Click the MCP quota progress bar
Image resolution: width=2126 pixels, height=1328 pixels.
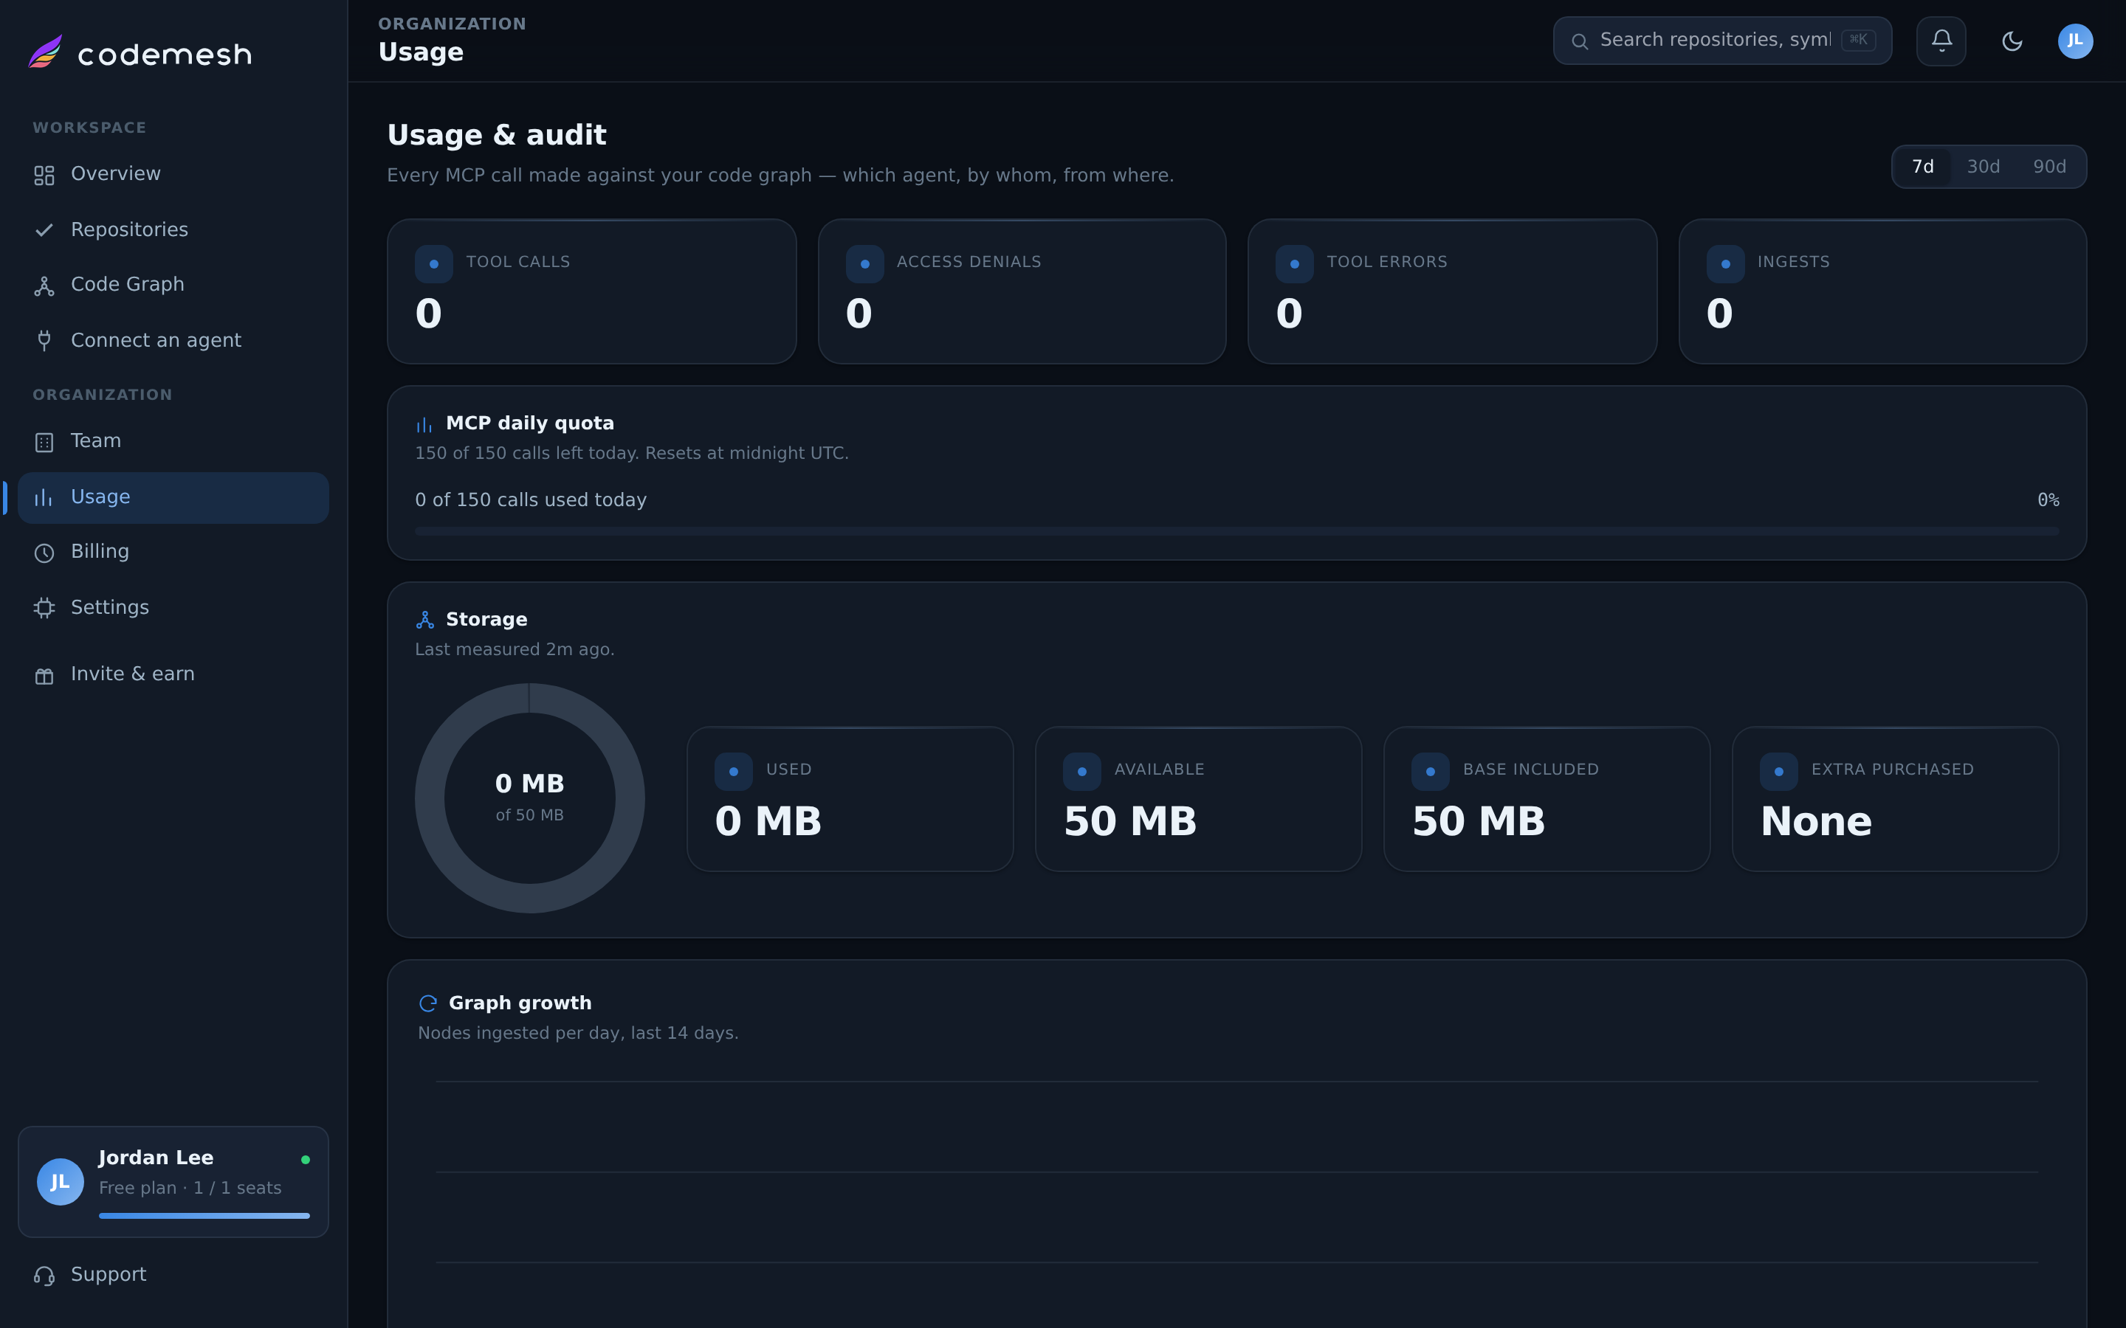click(x=1237, y=531)
